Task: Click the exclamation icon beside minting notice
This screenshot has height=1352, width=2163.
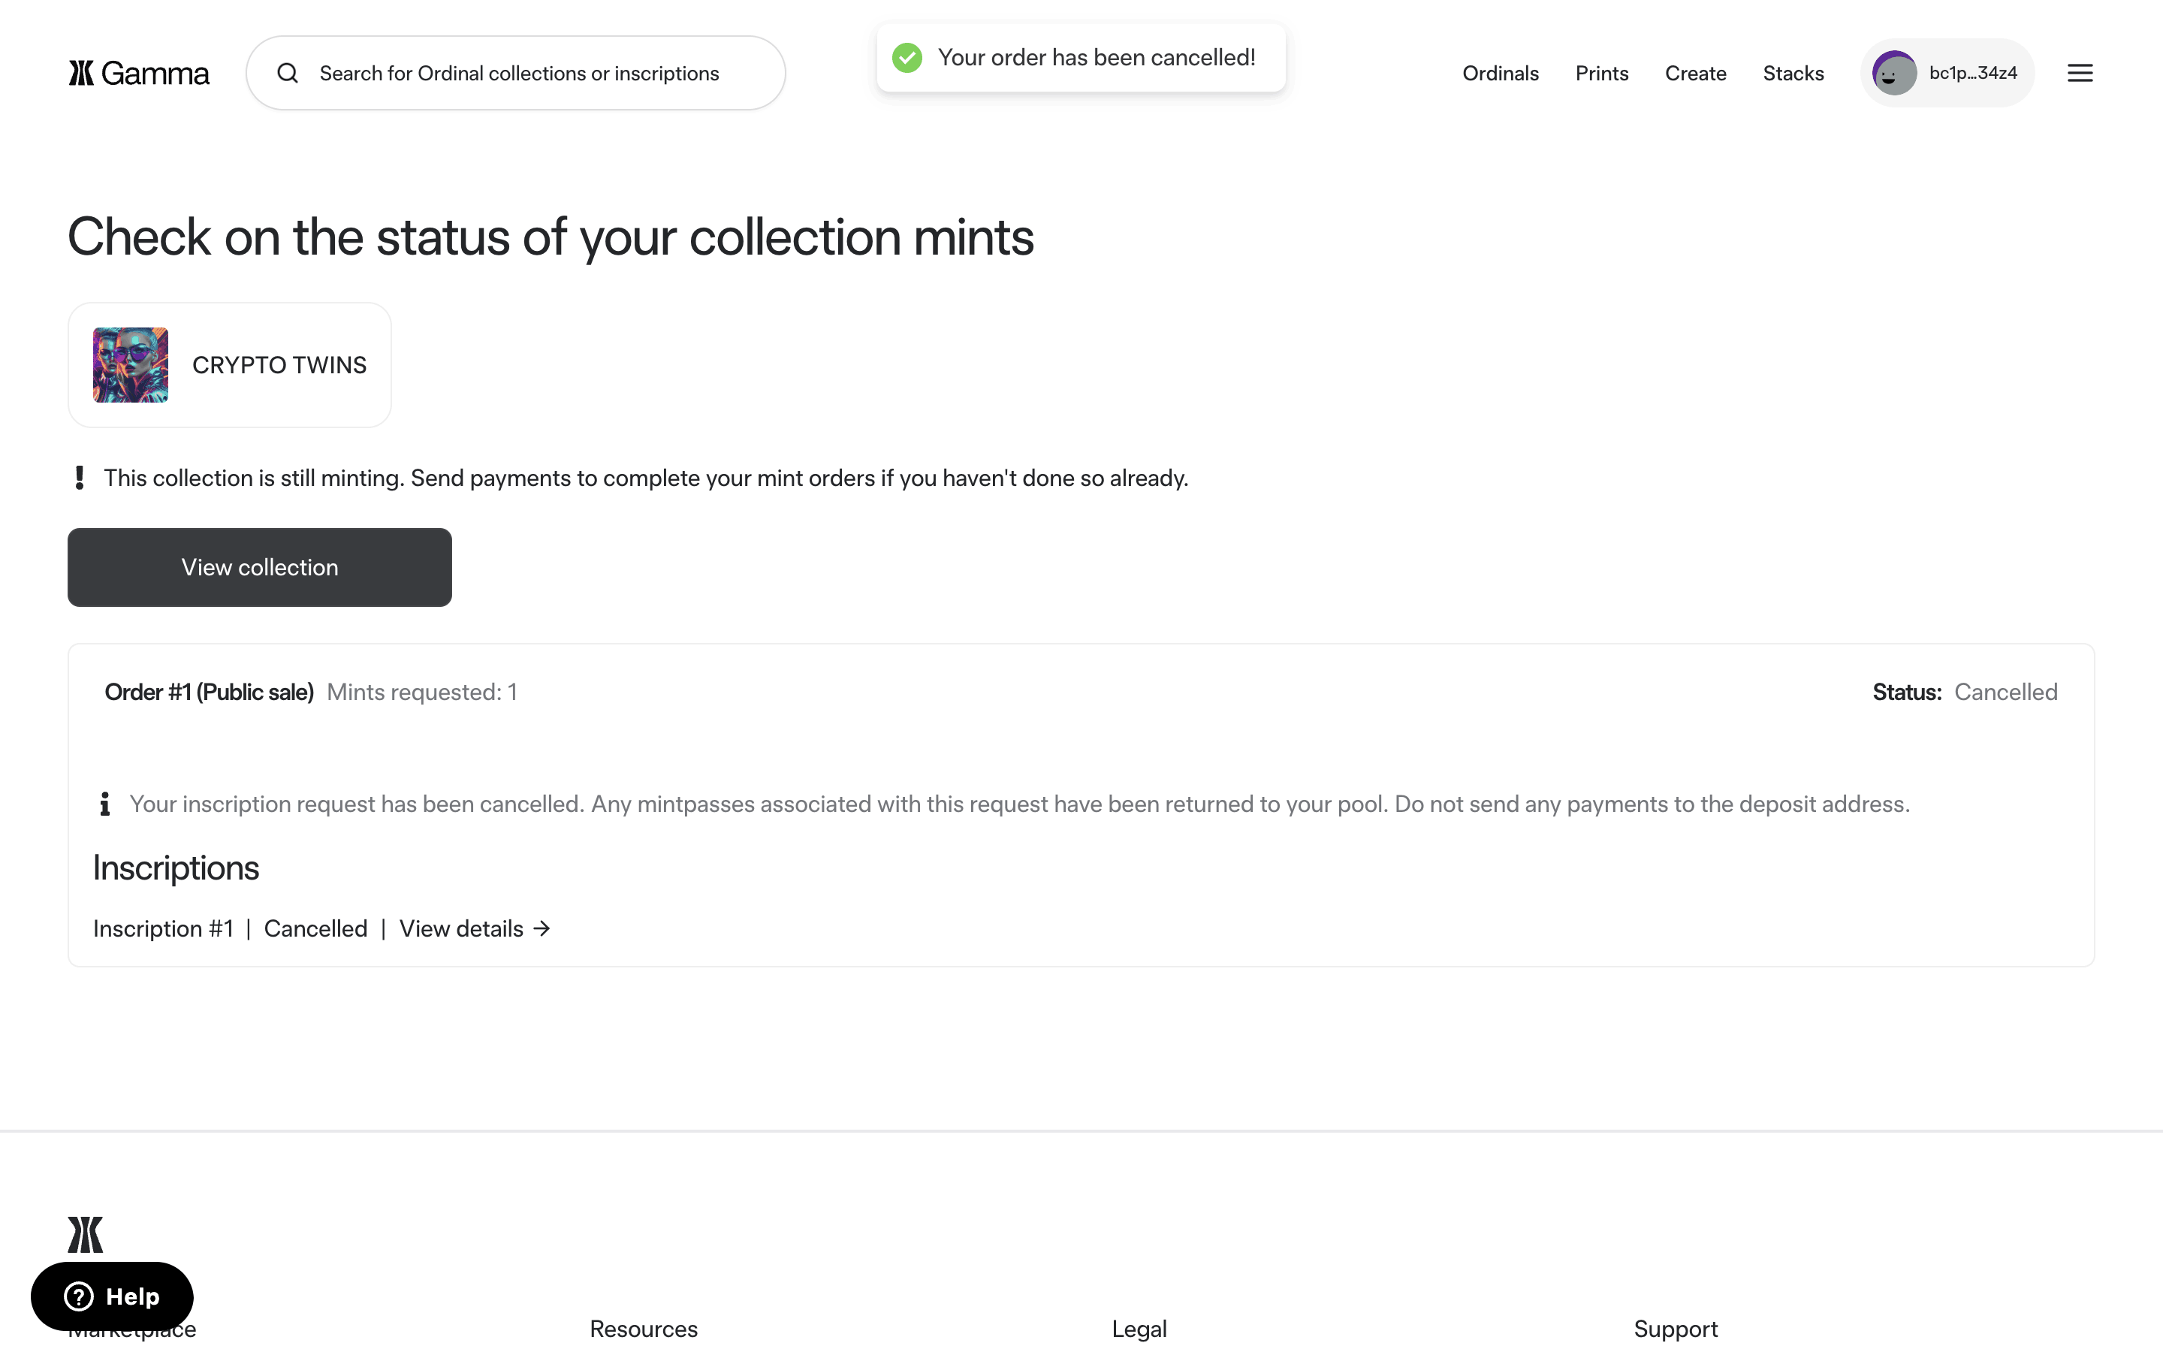Action: pyautogui.click(x=80, y=478)
